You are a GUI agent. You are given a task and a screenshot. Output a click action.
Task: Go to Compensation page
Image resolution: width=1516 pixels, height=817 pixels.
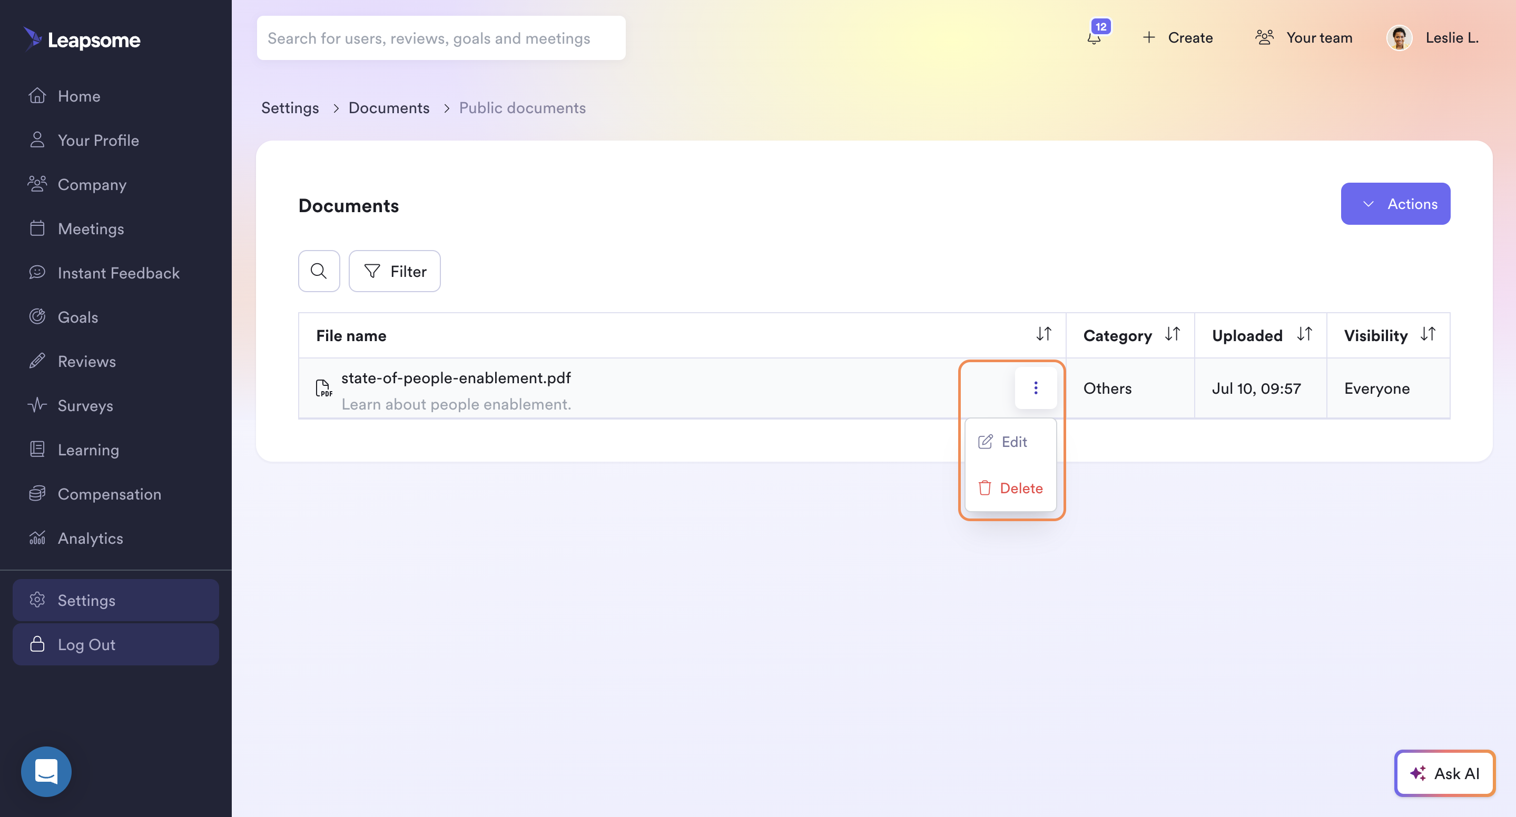(x=95, y=493)
